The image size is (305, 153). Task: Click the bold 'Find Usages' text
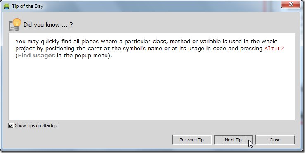[37, 56]
